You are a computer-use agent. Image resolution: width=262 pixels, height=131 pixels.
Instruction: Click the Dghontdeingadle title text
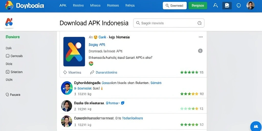tap(87, 83)
